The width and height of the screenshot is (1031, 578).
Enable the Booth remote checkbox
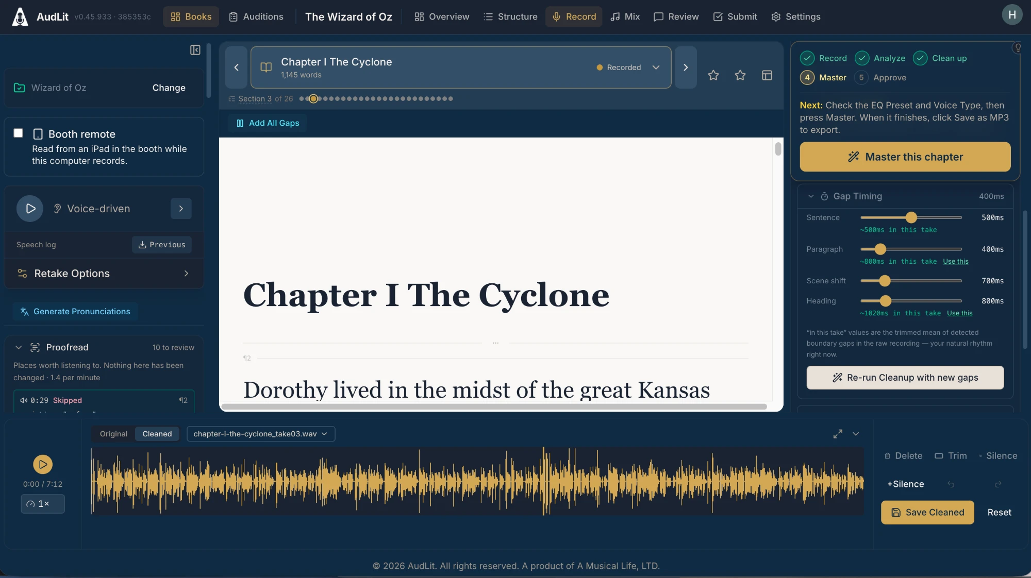(19, 133)
